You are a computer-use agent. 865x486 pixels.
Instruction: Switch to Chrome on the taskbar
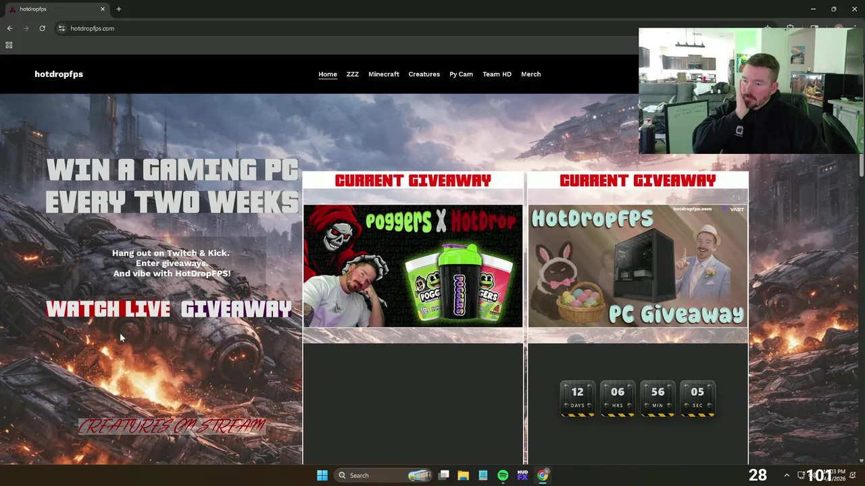click(x=543, y=475)
